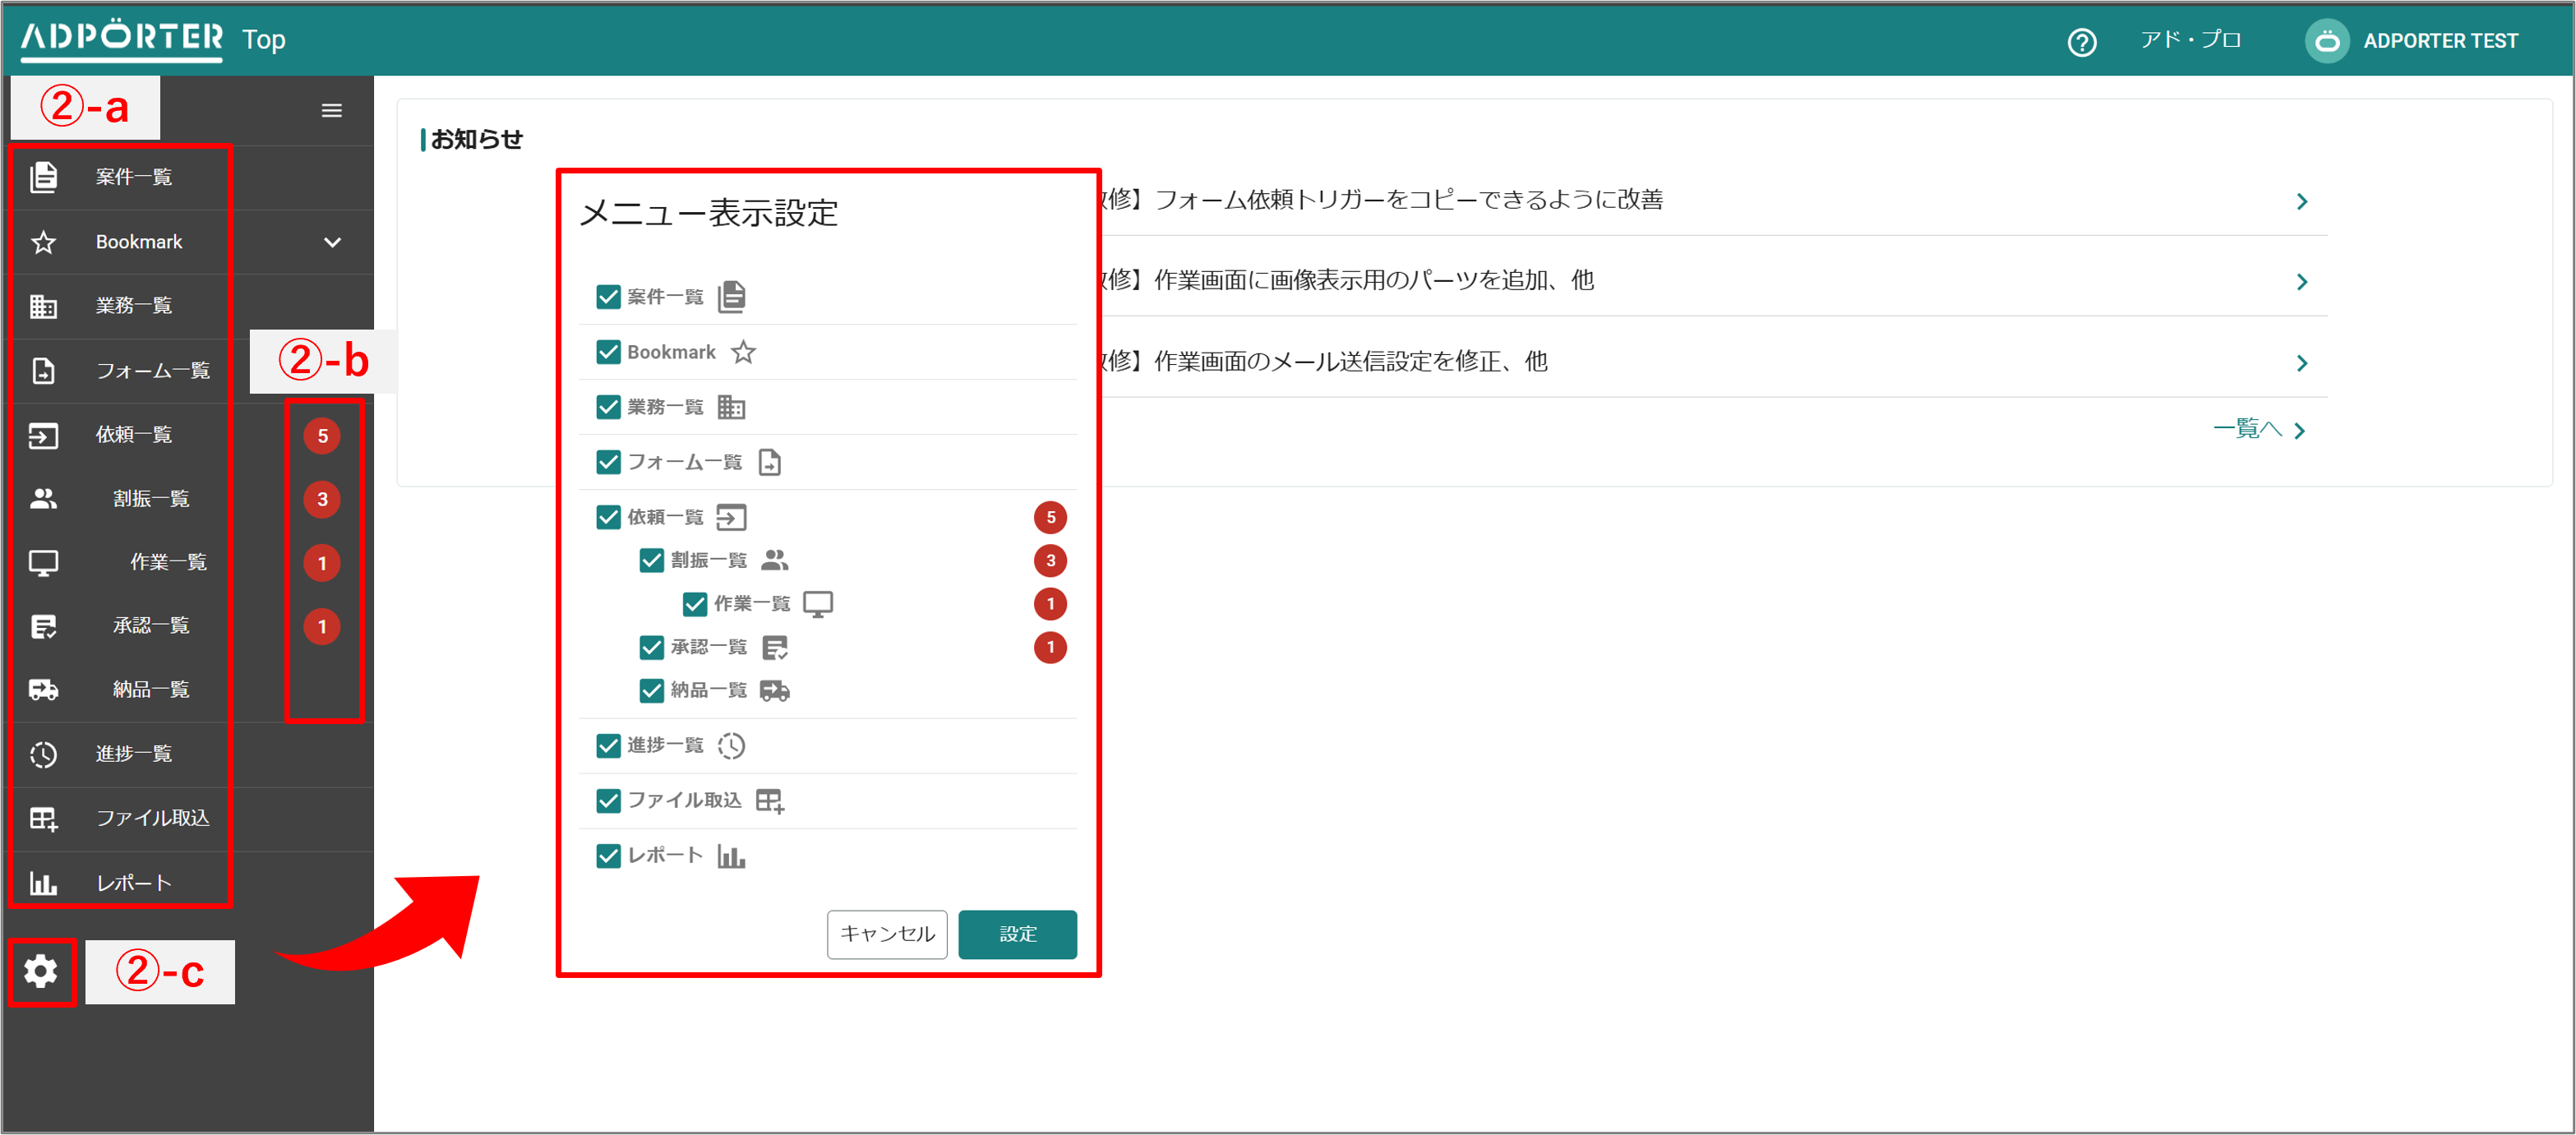Open notice about フォーム依頼トリガー via chevron
The height and width of the screenshot is (1135, 2576).
[2302, 202]
